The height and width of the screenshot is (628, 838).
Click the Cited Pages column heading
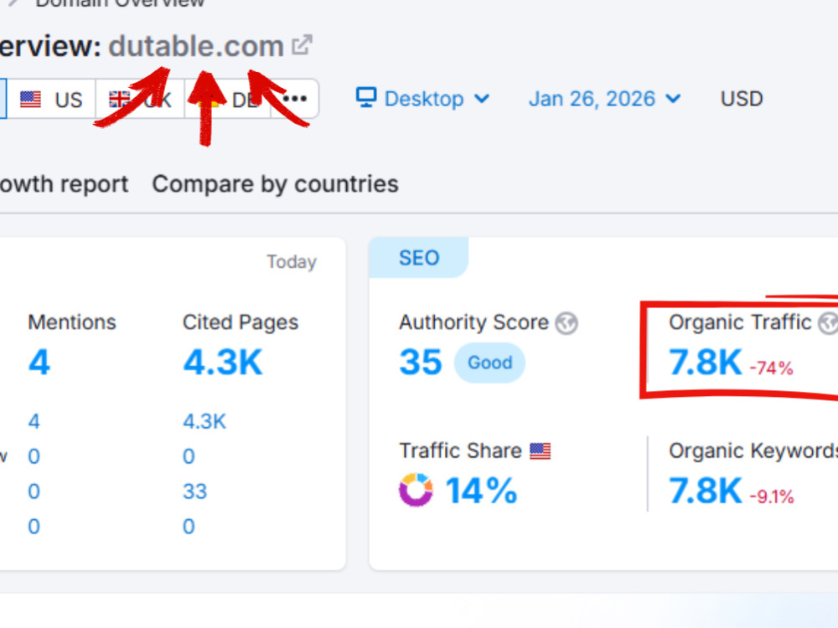click(241, 322)
